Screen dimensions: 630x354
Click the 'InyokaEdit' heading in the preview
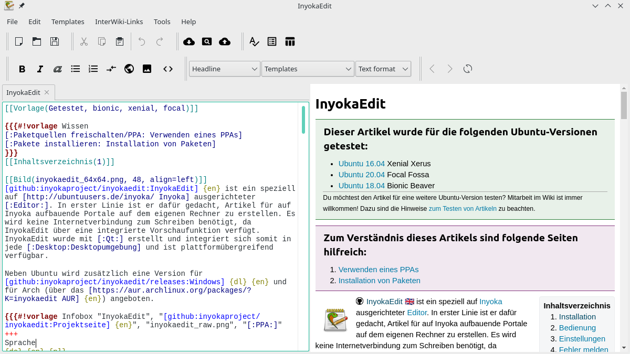[350, 104]
